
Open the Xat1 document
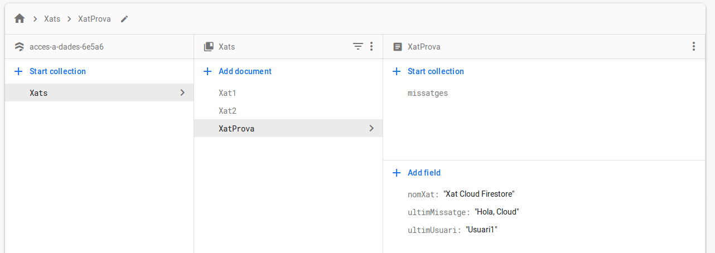pos(228,93)
